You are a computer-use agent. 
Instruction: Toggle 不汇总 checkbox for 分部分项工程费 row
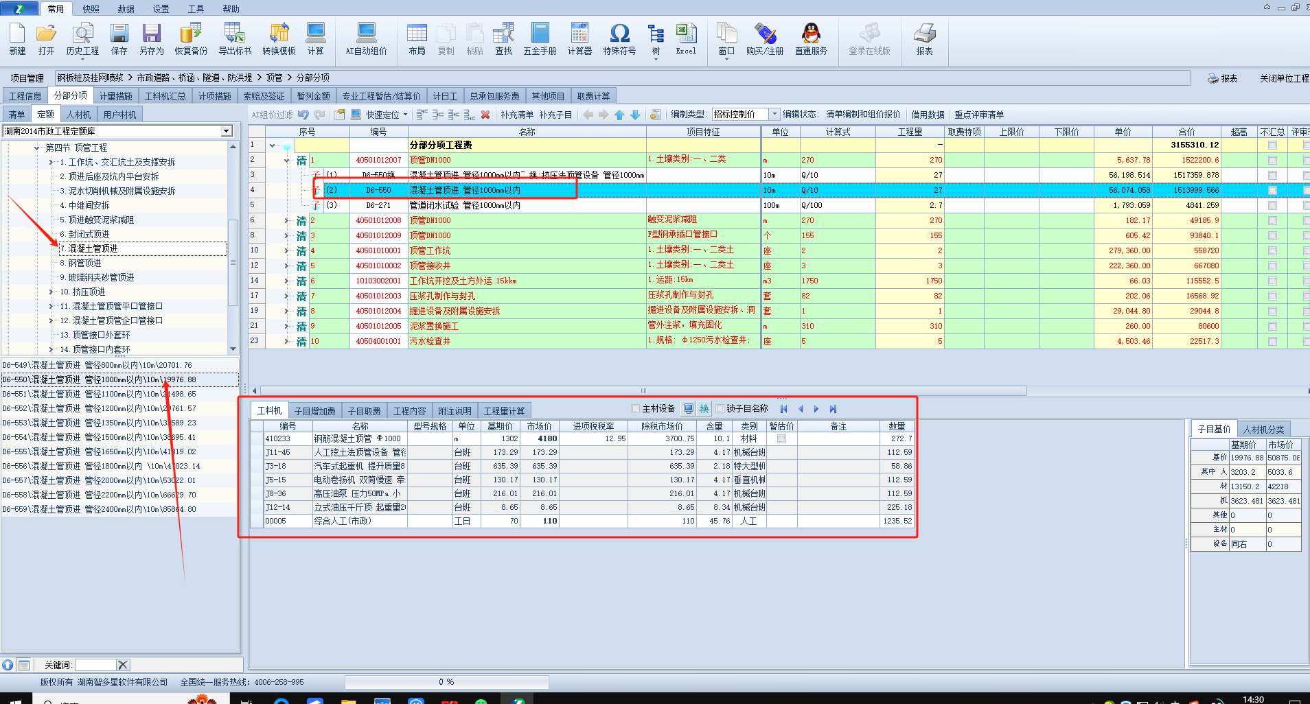[1272, 145]
